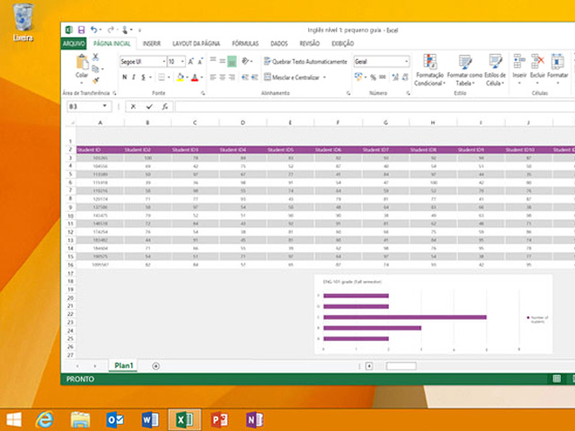The image size is (575, 431).
Task: Decrease the cell indent
Action: point(245,77)
